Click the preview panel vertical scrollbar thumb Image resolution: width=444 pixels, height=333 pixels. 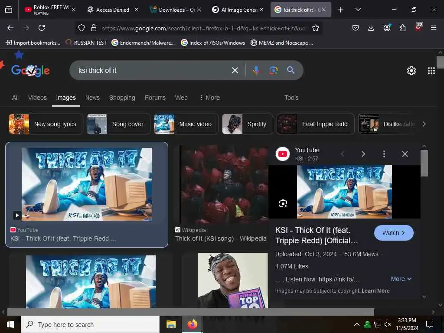(x=424, y=163)
